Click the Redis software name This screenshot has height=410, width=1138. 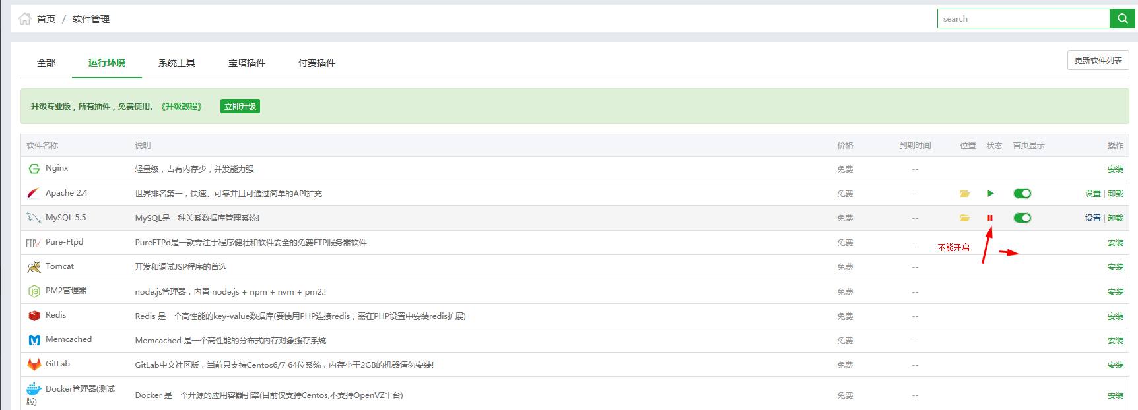[55, 315]
